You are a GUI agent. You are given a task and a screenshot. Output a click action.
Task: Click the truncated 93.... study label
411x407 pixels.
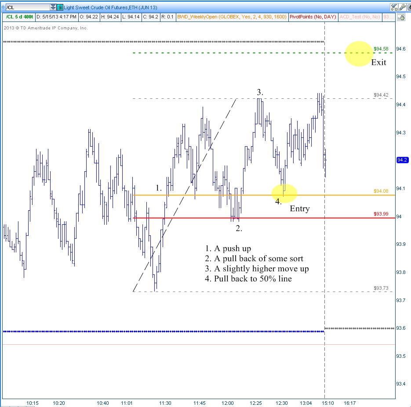pyautogui.click(x=388, y=17)
